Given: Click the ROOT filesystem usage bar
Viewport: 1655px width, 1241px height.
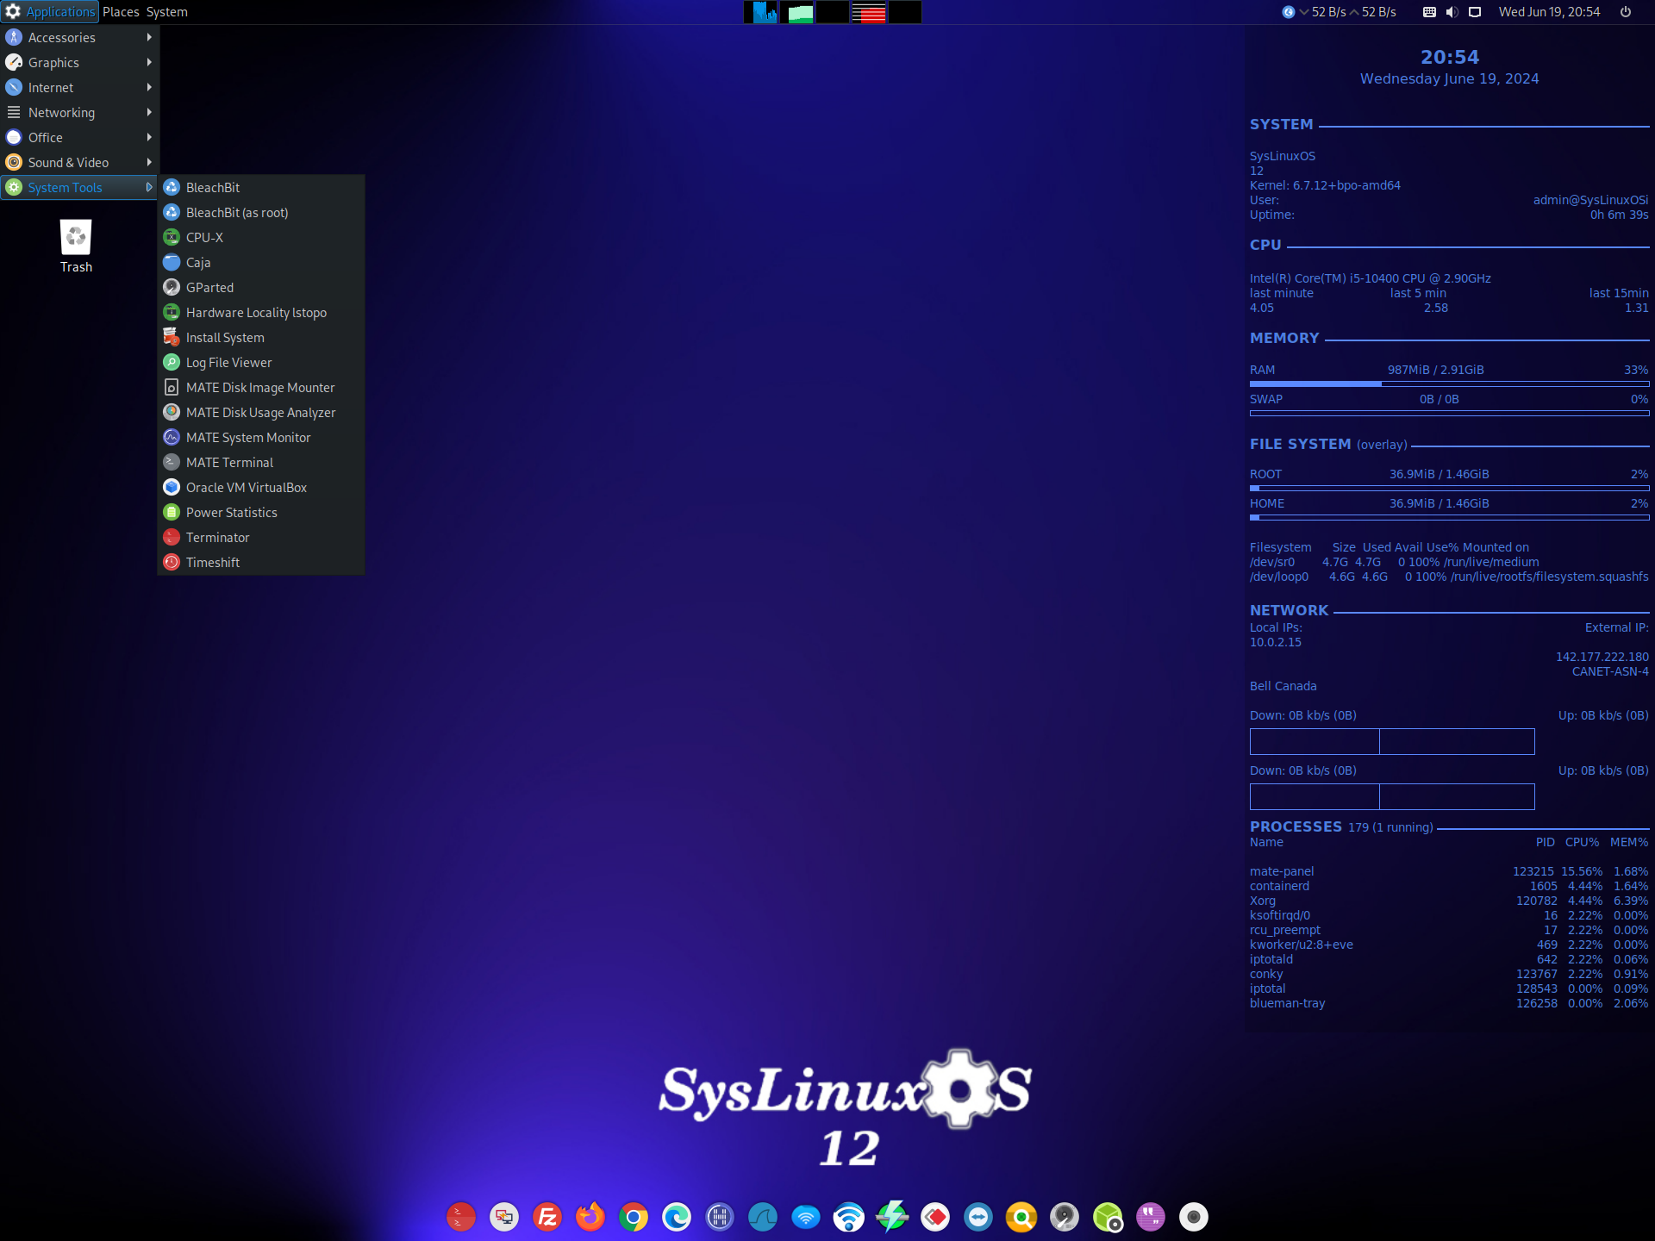Looking at the screenshot, I should coord(1449,488).
